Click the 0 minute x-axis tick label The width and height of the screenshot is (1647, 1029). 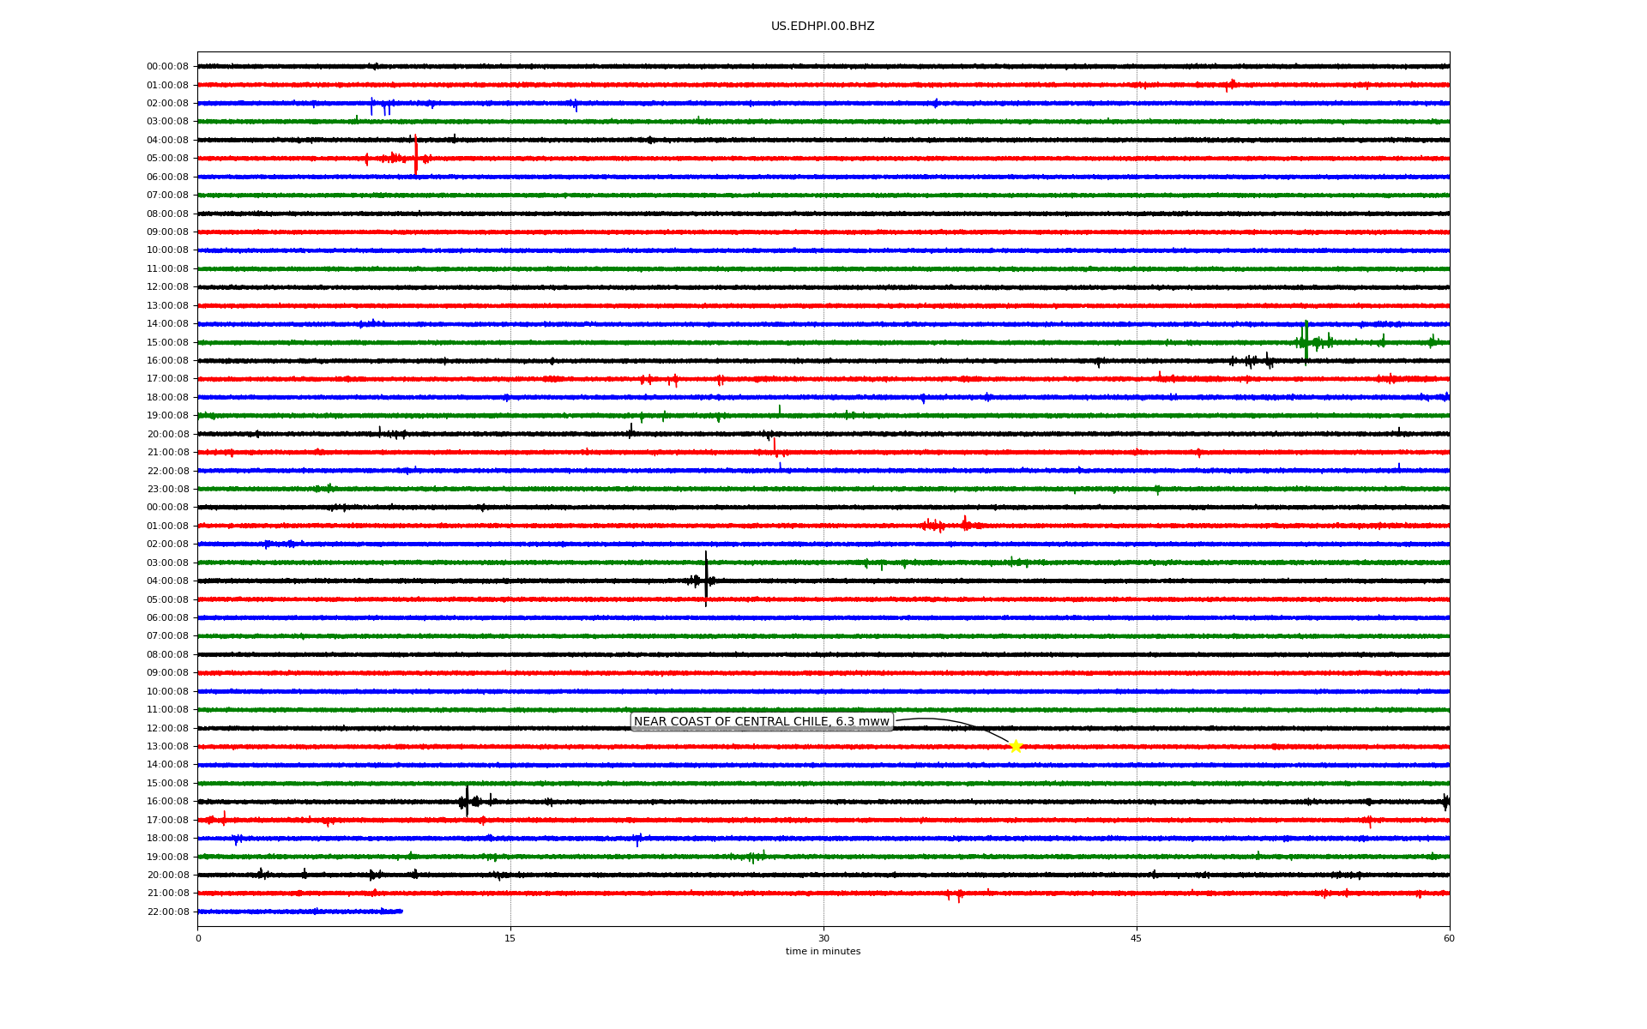click(198, 938)
